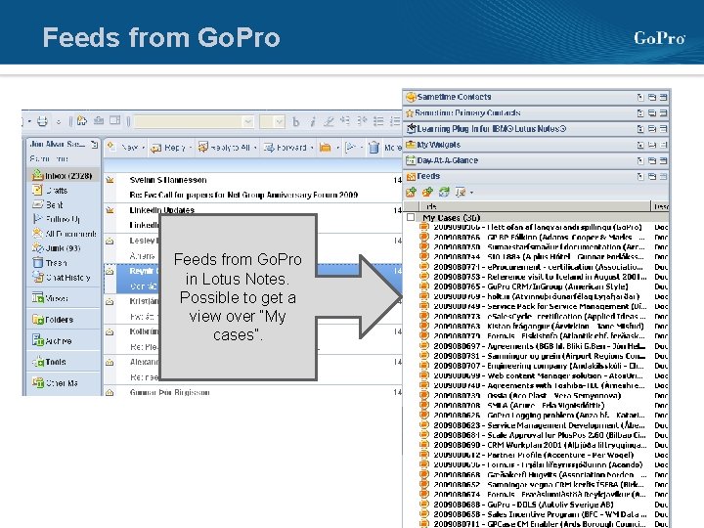The image size is (704, 528).
Task: Open the font name combo box
Action: coord(194,121)
